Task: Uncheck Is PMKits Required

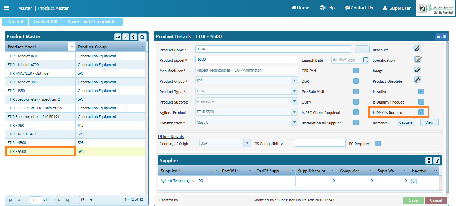Action: point(421,112)
